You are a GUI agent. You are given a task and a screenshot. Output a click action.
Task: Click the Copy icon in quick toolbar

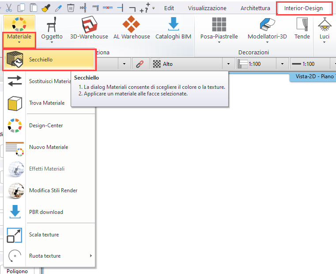[21, 8]
